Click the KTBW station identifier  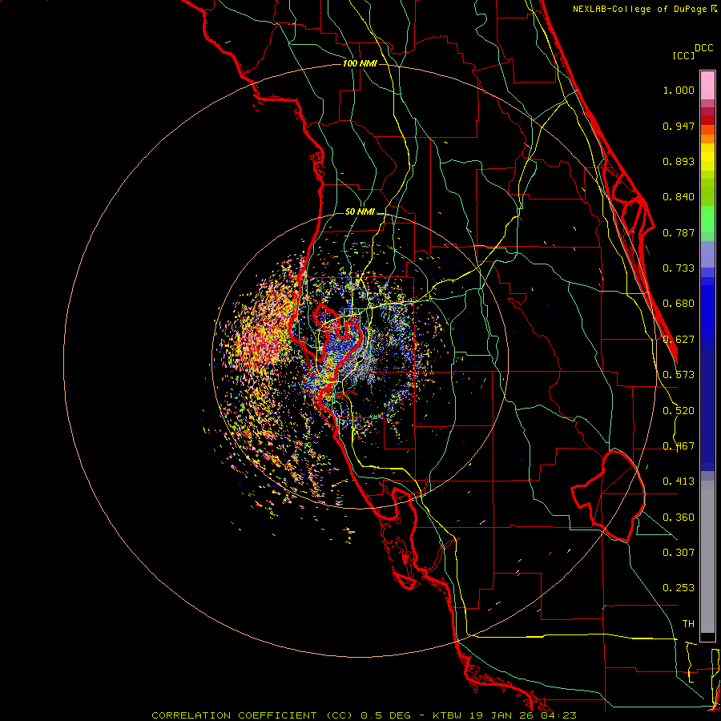(449, 715)
